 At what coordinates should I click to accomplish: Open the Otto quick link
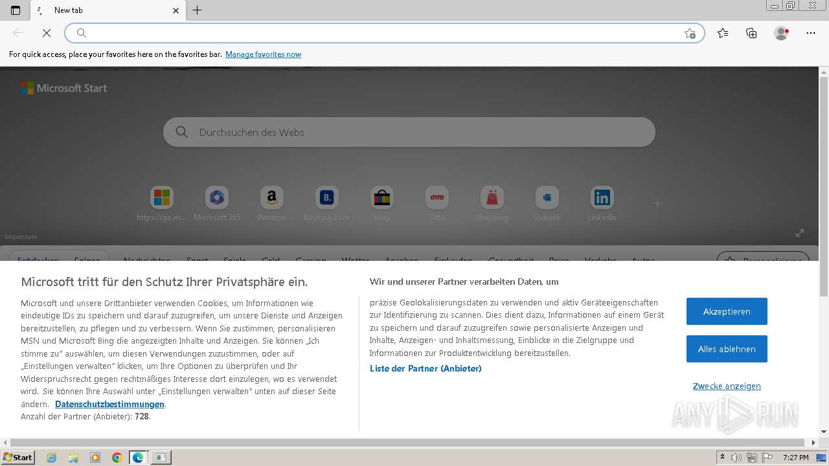click(437, 204)
